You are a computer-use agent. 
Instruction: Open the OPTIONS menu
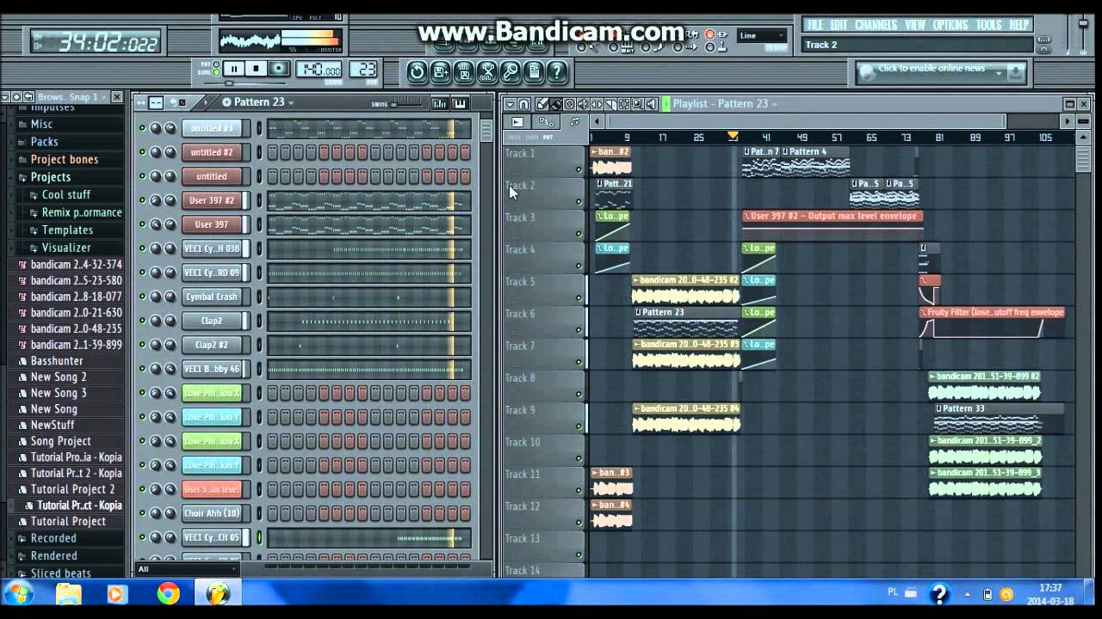951,25
